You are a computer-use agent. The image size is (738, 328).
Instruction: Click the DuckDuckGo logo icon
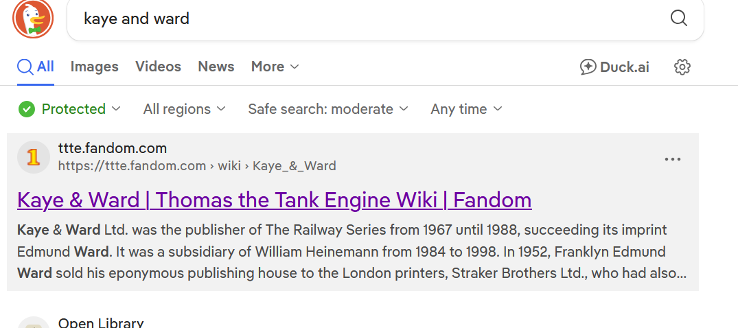coord(33,19)
